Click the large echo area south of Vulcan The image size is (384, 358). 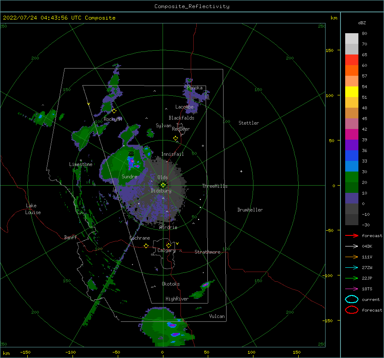(x=166, y=327)
